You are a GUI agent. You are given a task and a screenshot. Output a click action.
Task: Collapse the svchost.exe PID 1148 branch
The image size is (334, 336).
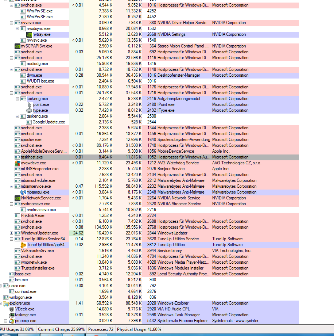click(x=12, y=70)
